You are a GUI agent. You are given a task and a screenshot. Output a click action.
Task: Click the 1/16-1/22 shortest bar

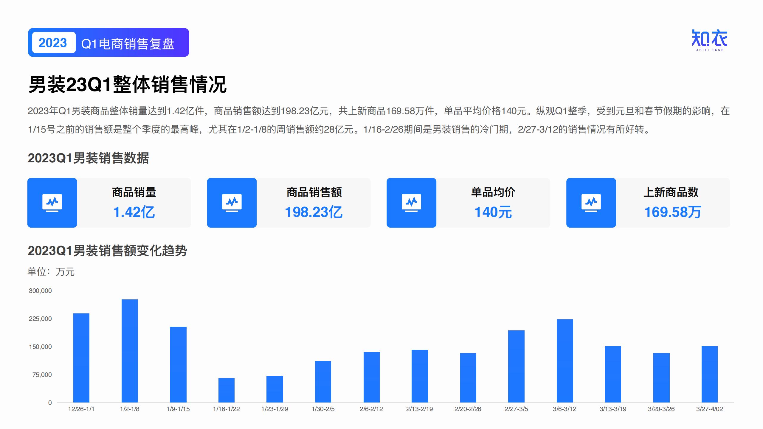pos(227,390)
